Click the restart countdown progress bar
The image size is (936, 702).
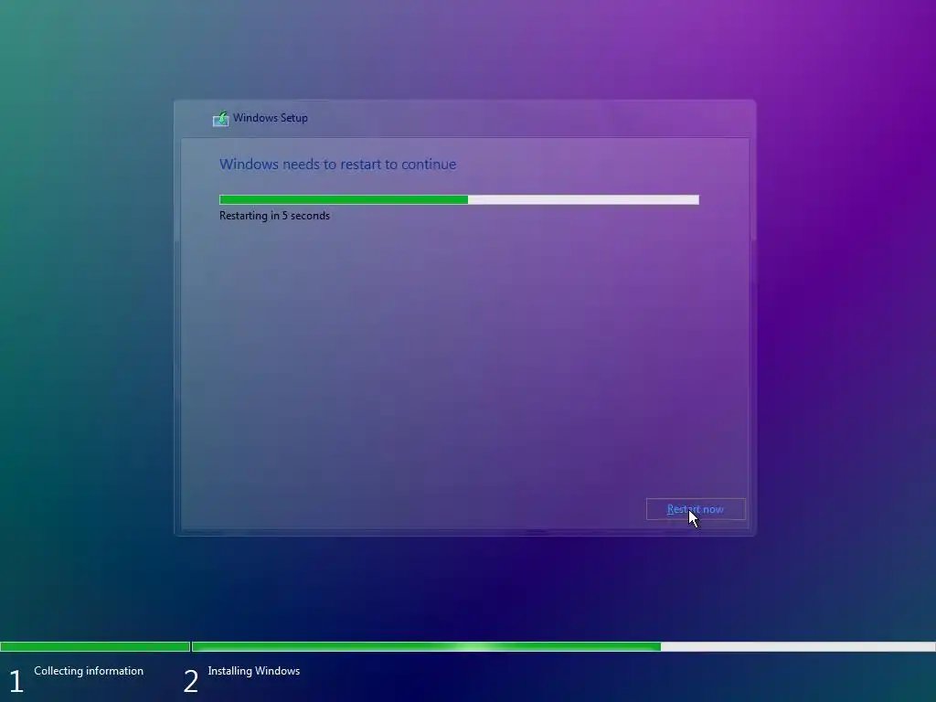(x=459, y=199)
